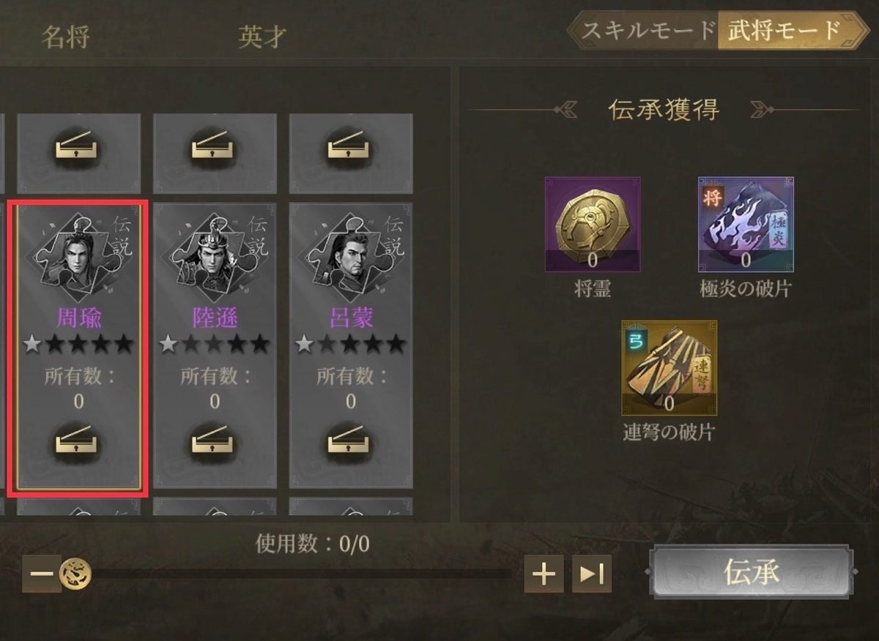
Task: Click the 伝承 button
Action: click(751, 572)
